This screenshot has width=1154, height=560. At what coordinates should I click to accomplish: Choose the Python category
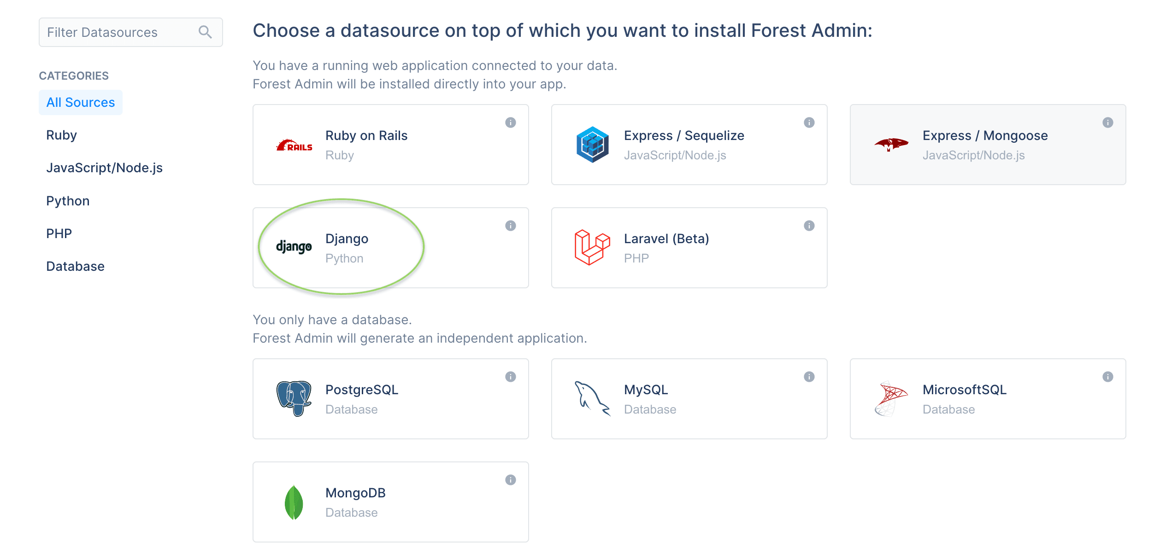pyautogui.click(x=68, y=201)
